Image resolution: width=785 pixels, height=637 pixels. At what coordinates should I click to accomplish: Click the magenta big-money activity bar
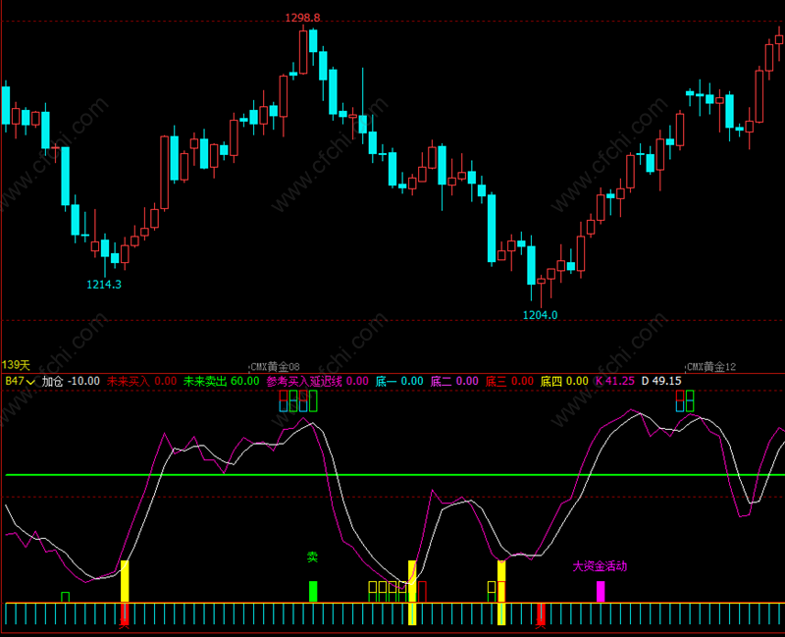[601, 592]
